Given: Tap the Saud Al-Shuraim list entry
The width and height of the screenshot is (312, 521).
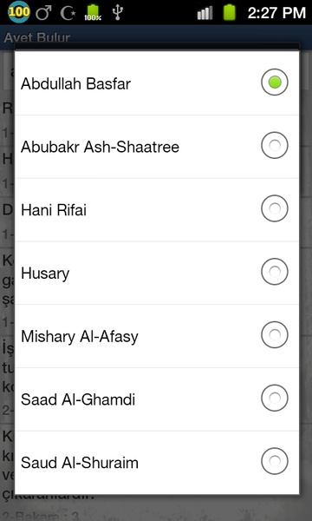Looking at the screenshot, I should 157,462.
